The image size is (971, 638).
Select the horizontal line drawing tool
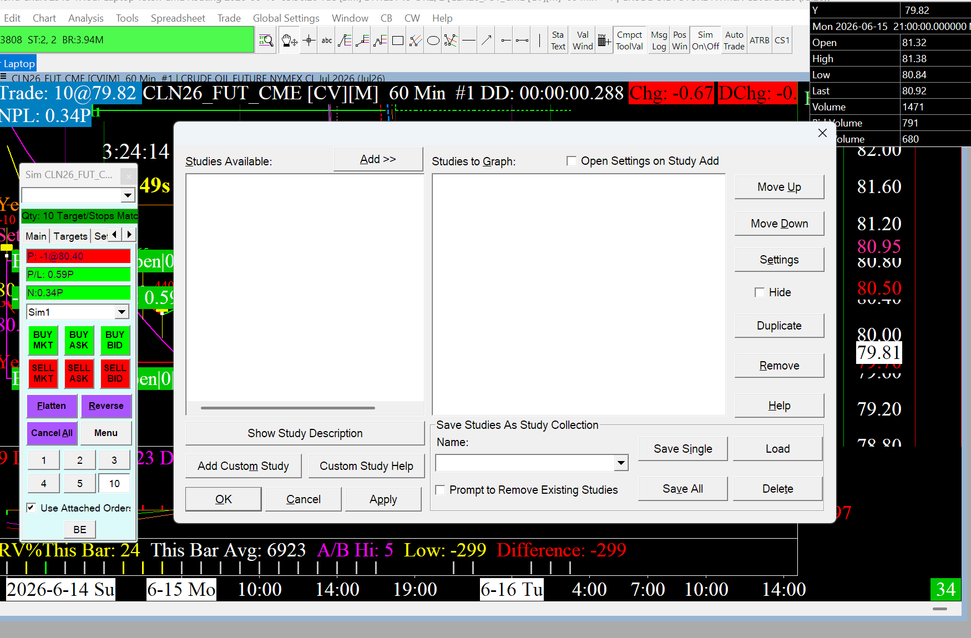[x=469, y=40]
